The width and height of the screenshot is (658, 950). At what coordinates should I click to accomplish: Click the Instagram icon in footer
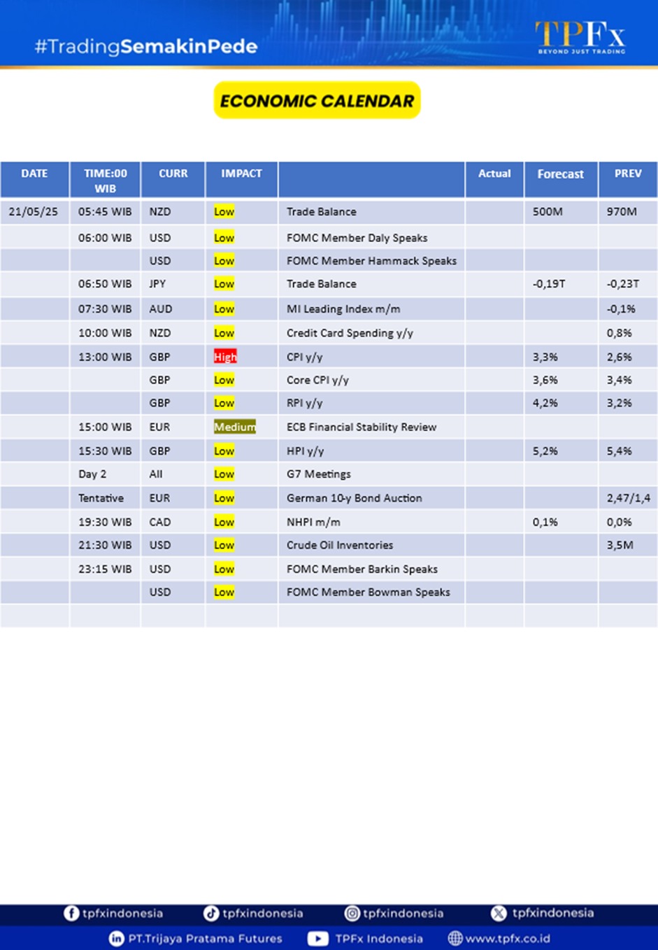[x=352, y=913]
